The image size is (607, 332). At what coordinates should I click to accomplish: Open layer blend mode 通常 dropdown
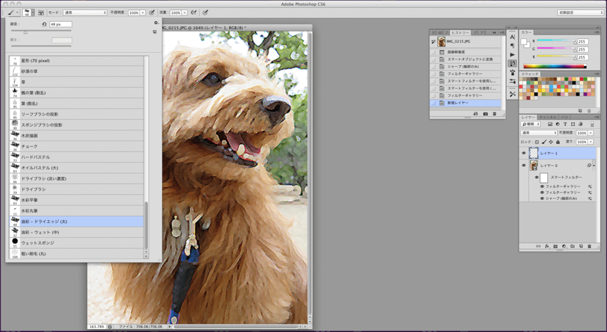tap(539, 133)
